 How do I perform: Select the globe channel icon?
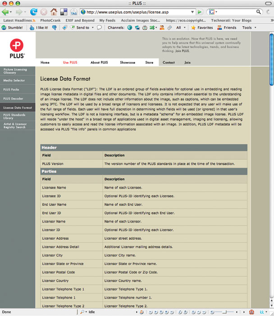(130, 28)
